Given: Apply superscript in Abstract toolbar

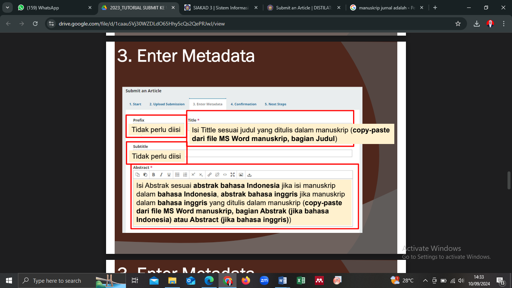Looking at the screenshot, I should coord(193,175).
